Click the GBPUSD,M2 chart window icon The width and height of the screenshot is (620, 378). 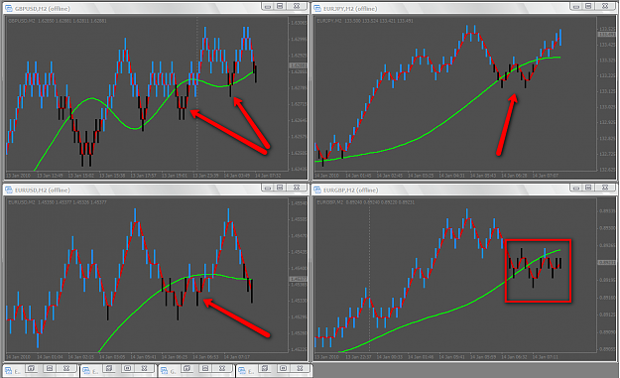pyautogui.click(x=9, y=8)
